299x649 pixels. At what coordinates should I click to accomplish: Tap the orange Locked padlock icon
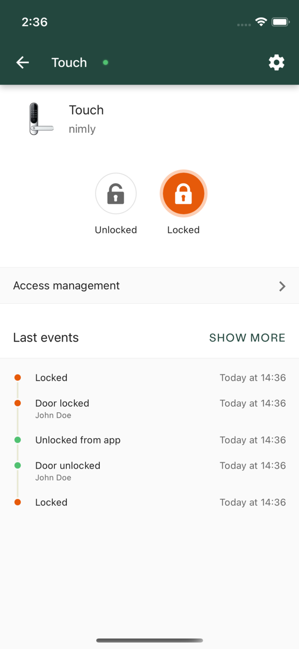[183, 193]
